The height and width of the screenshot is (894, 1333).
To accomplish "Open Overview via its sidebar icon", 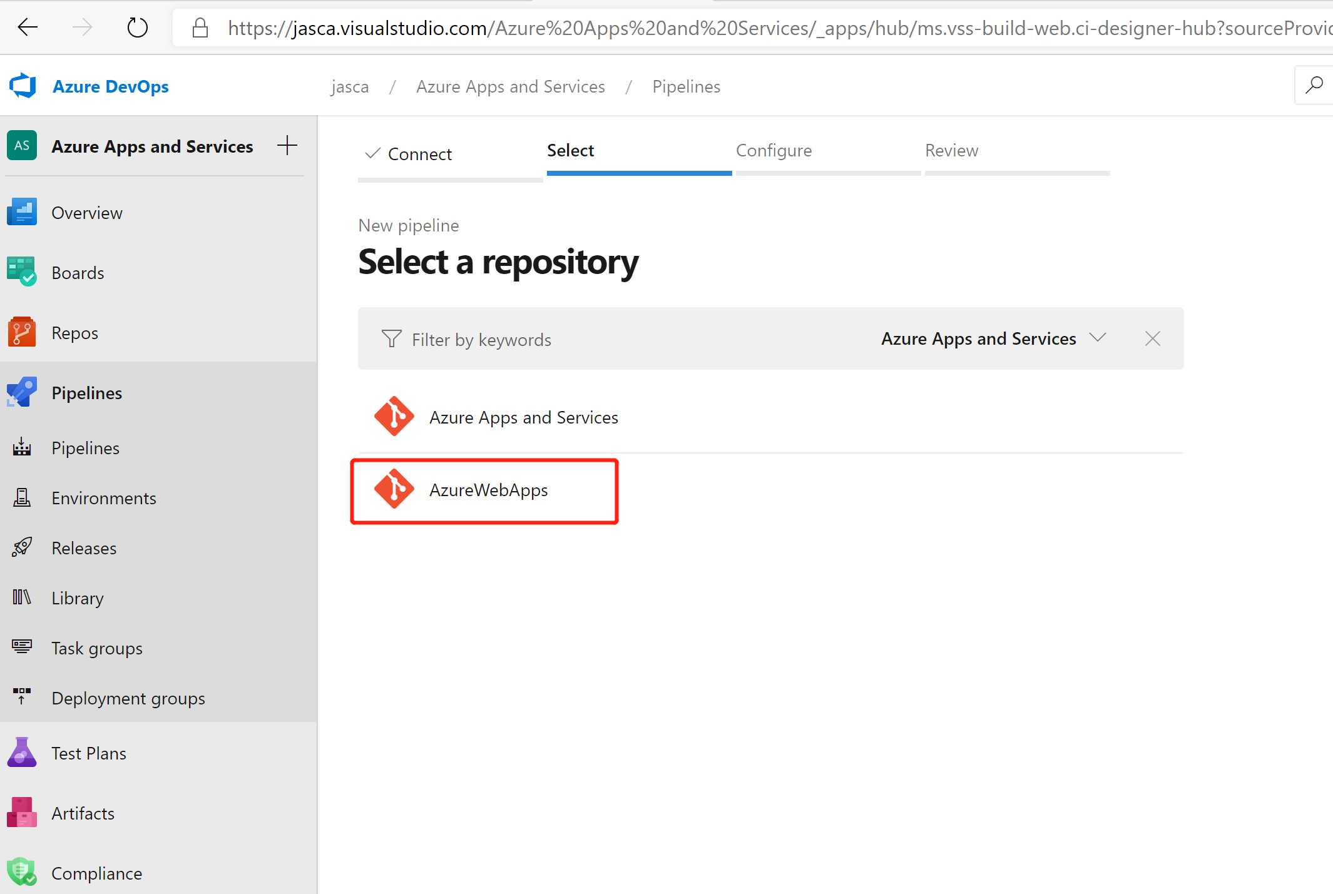I will click(x=22, y=212).
